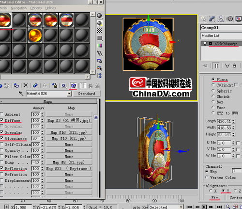Open the Material/Map Navigator icon
The height and width of the screenshot is (209, 242).
point(99,76)
